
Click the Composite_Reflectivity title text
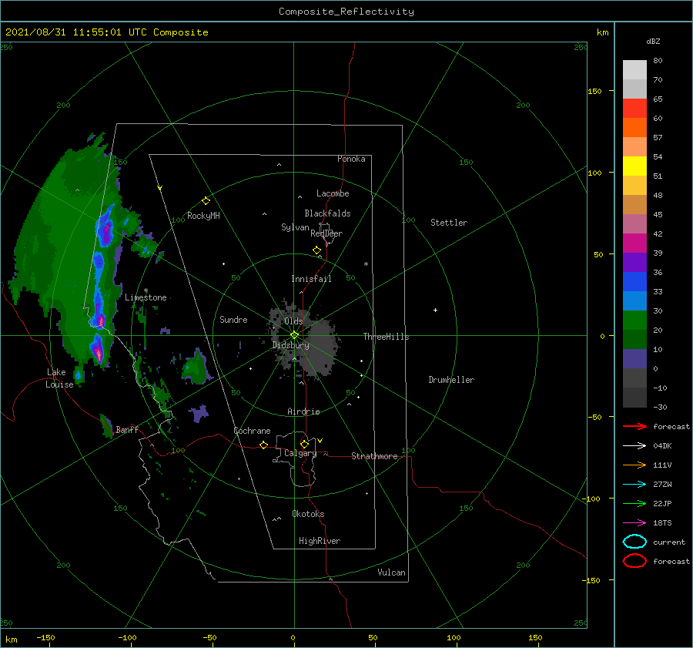[x=346, y=12]
